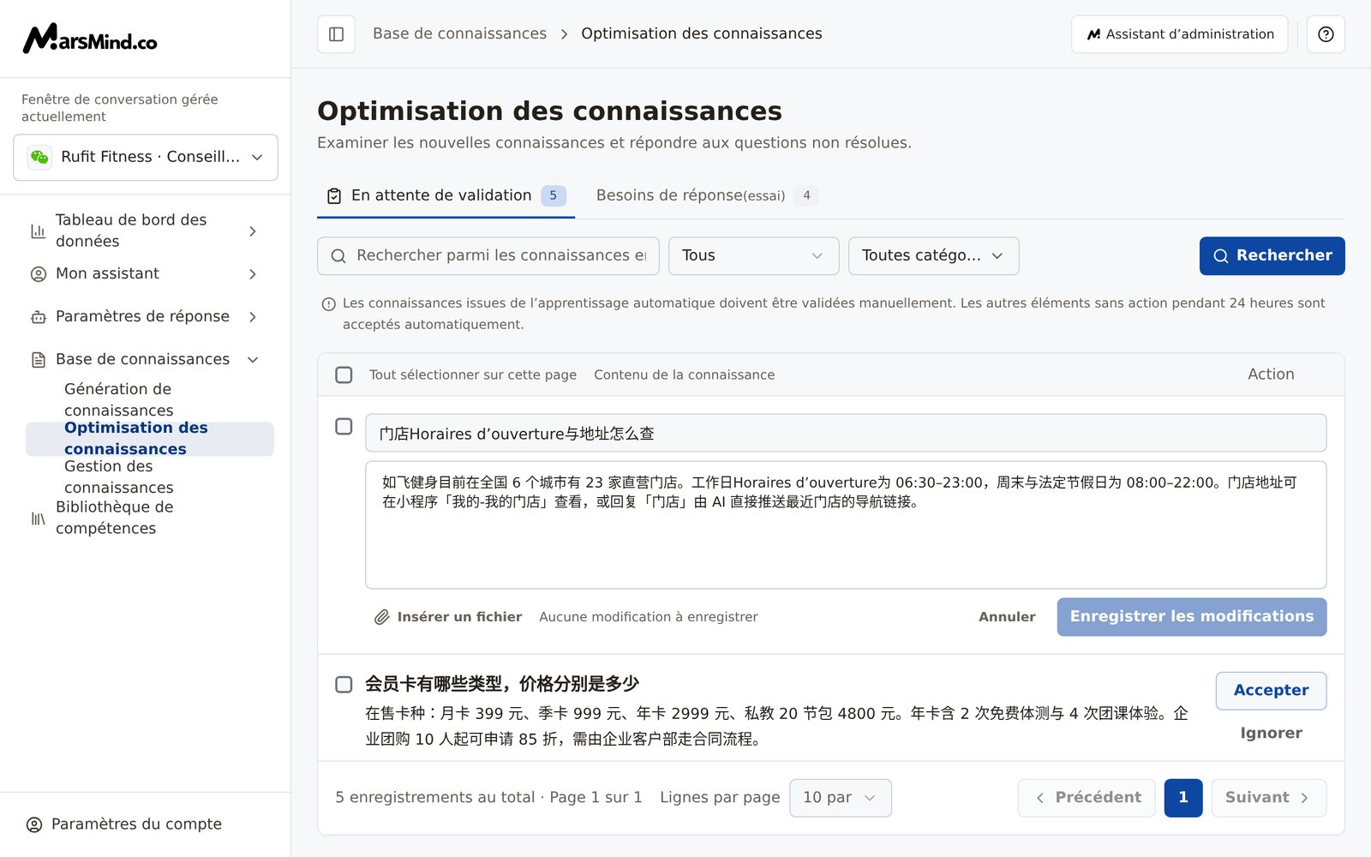Click 'Enregistrer les modifications' button
The image size is (1371, 857).
1192,617
